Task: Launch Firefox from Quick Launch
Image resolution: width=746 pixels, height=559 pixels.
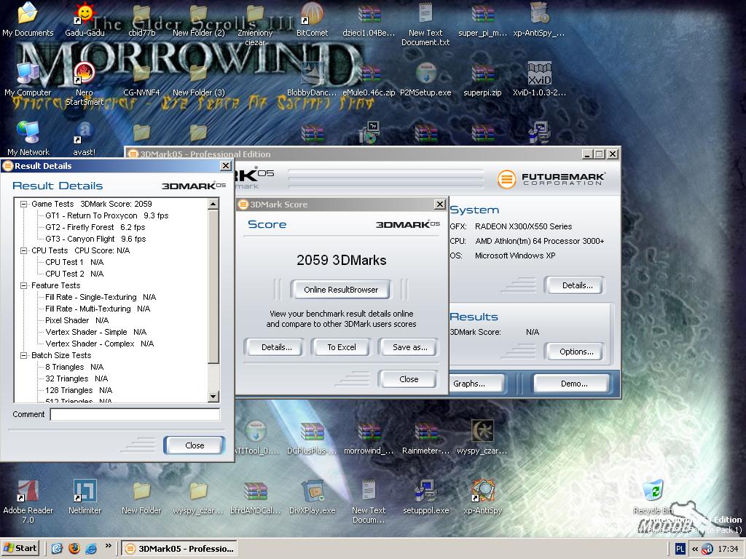Action: (x=74, y=549)
